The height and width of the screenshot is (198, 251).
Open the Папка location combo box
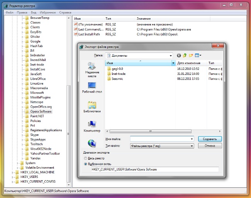coord(139,56)
